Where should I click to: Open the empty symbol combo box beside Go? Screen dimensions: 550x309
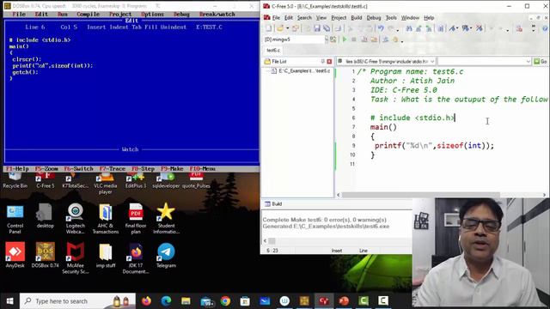click(x=485, y=61)
